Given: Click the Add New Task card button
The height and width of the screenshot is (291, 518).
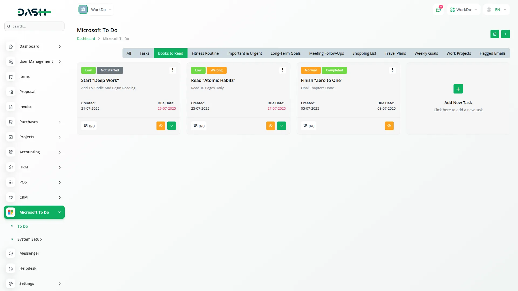Looking at the screenshot, I should pos(458,89).
